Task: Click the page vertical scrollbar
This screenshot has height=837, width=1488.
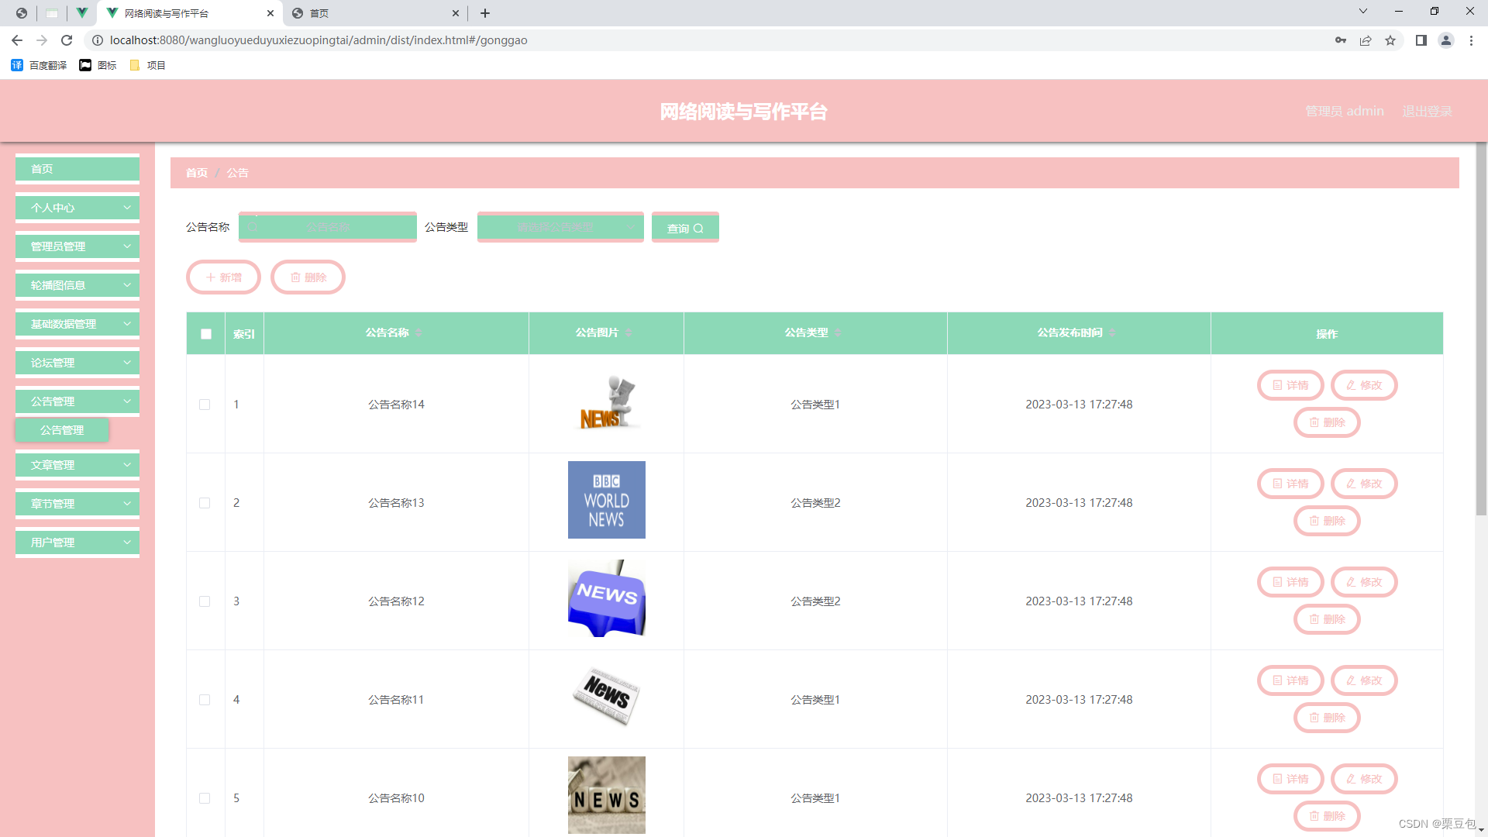Action: [x=1480, y=325]
